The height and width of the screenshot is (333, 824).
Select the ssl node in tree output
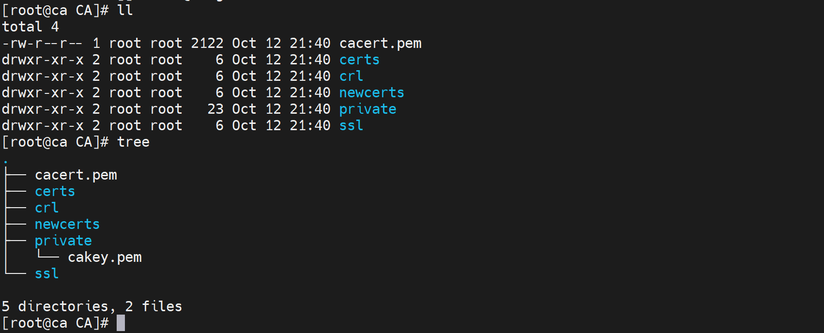coord(46,274)
